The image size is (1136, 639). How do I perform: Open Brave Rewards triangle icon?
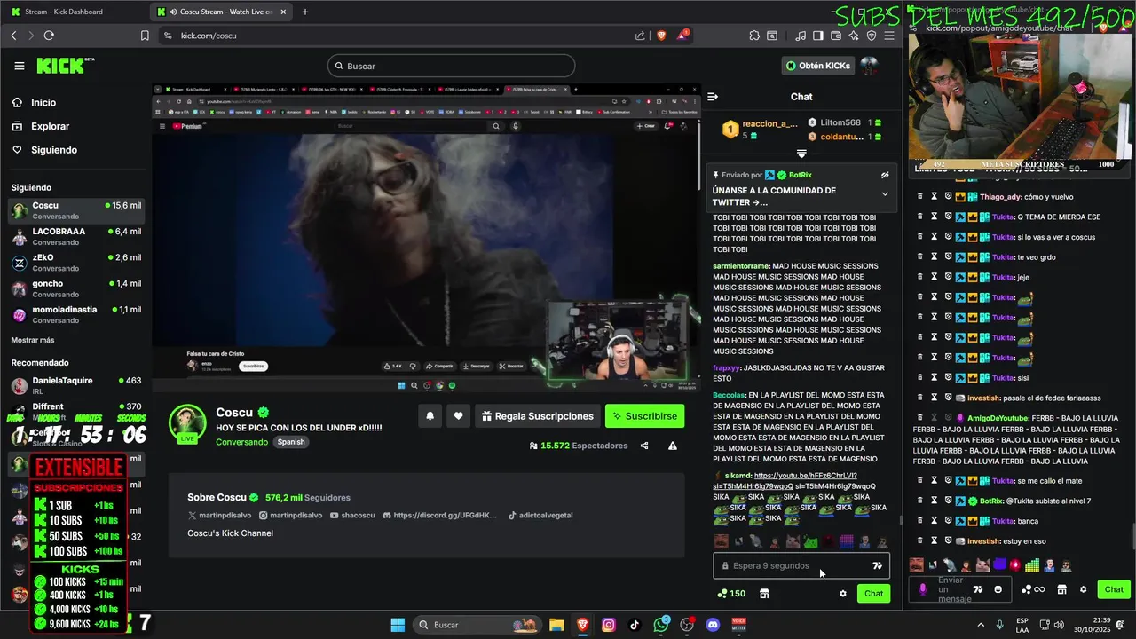682,35
